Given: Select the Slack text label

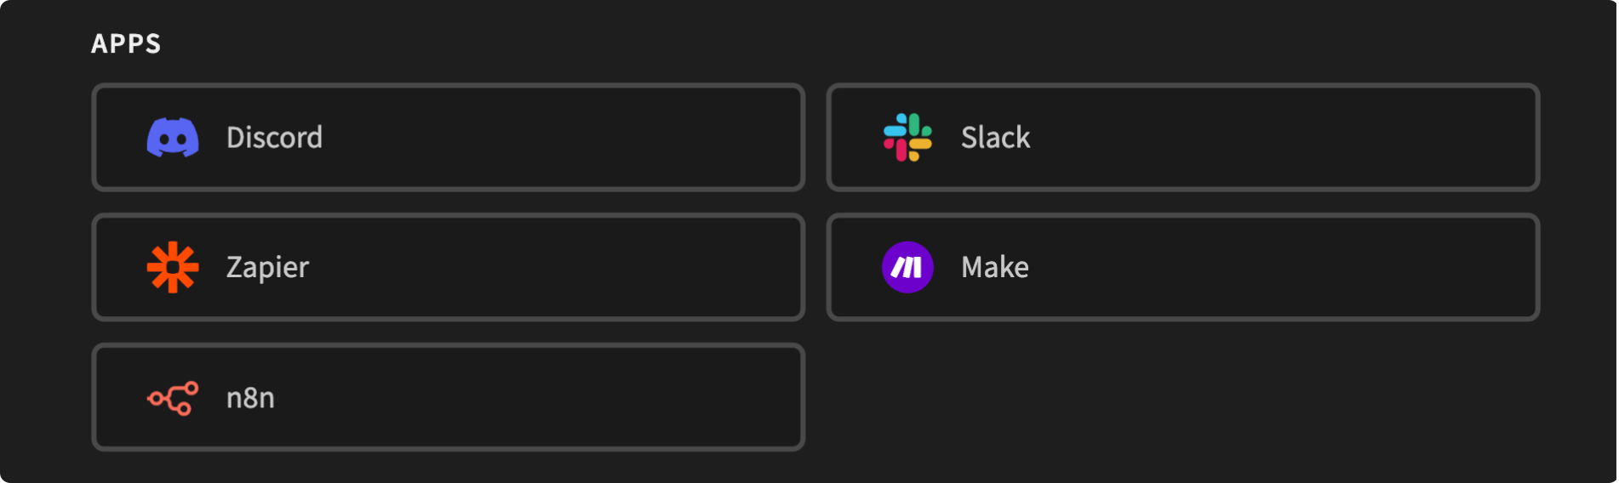Looking at the screenshot, I should (x=995, y=138).
